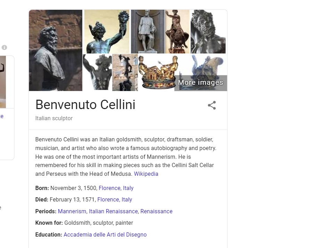Click the Perseus statue with building thumbnail
The image size is (324, 248).
point(125,72)
